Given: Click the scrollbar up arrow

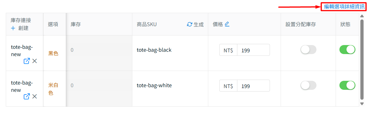Looking at the screenshot, I should (x=362, y=16).
